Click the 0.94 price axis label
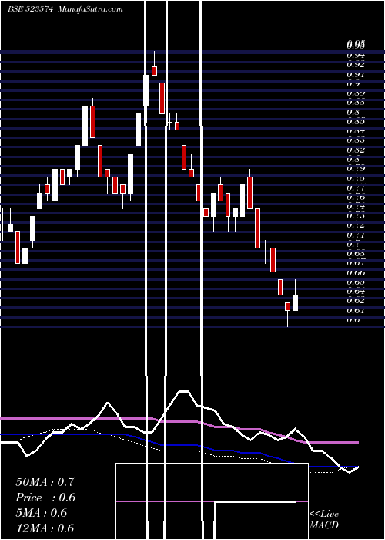 pos(356,55)
